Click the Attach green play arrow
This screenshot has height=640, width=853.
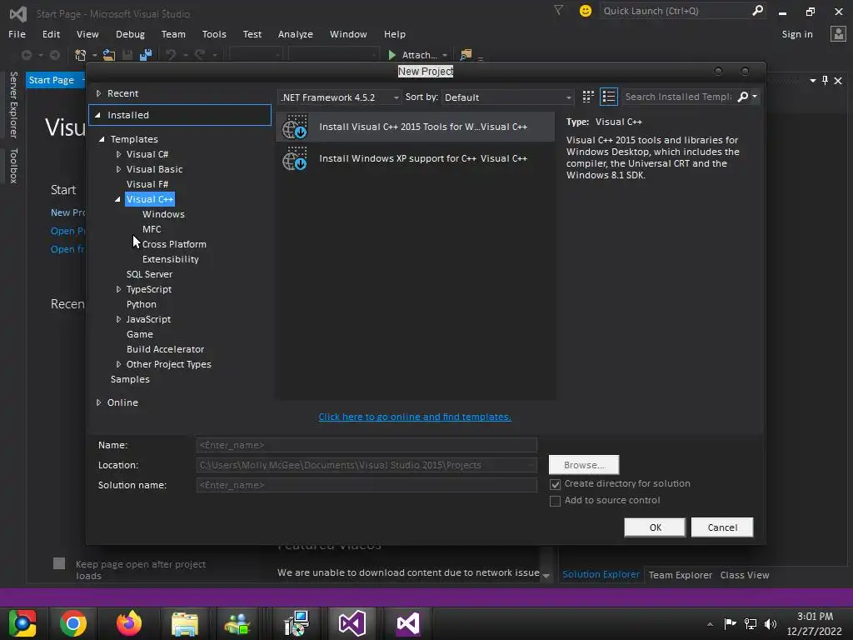392,54
